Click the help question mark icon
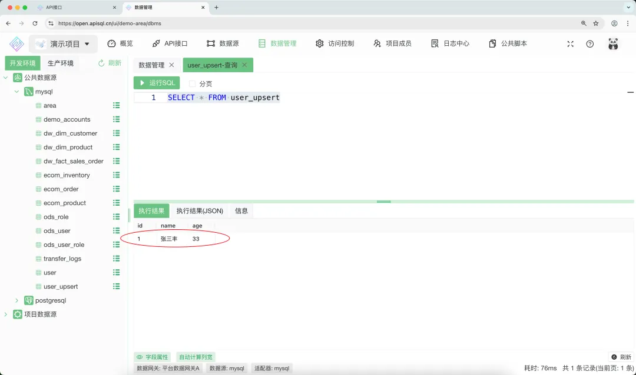 590,43
